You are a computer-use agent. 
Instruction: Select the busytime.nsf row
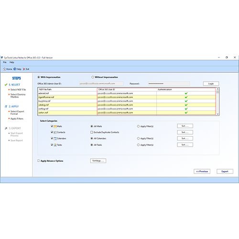[127, 101]
